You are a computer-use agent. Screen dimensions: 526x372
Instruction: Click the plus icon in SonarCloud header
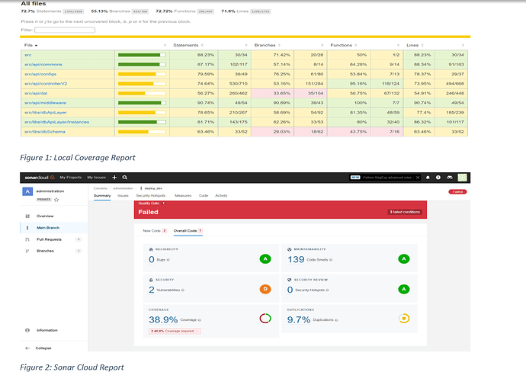pyautogui.click(x=114, y=178)
